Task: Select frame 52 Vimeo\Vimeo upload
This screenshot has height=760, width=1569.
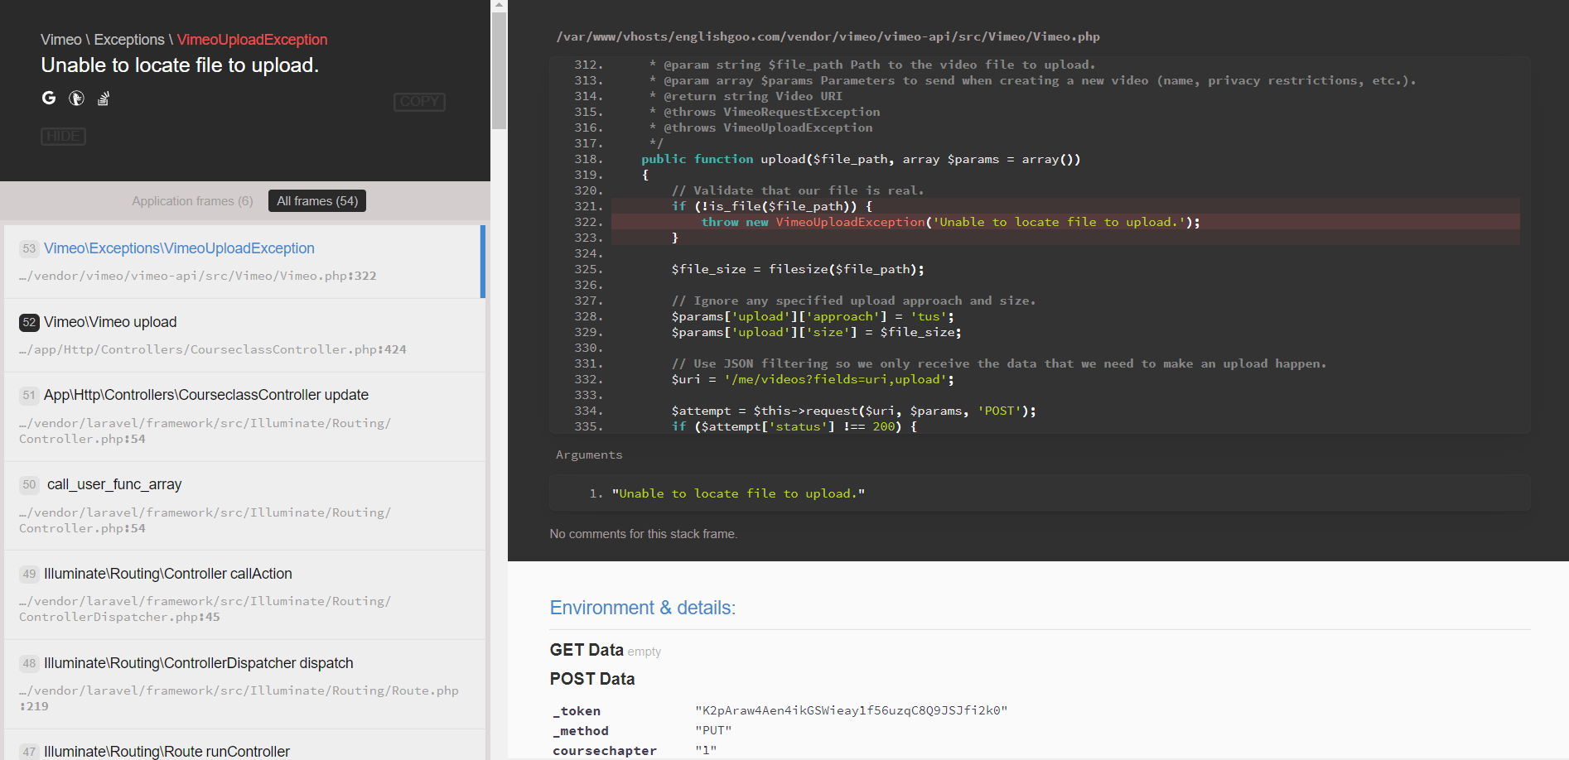Action: pos(244,335)
